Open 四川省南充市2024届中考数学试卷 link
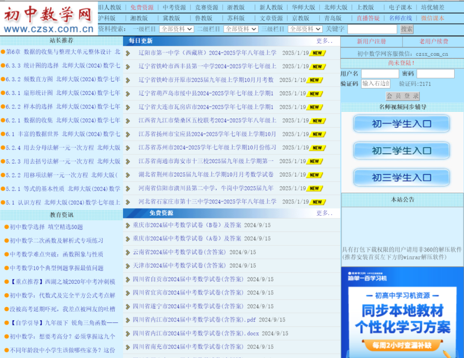 tap(188, 347)
